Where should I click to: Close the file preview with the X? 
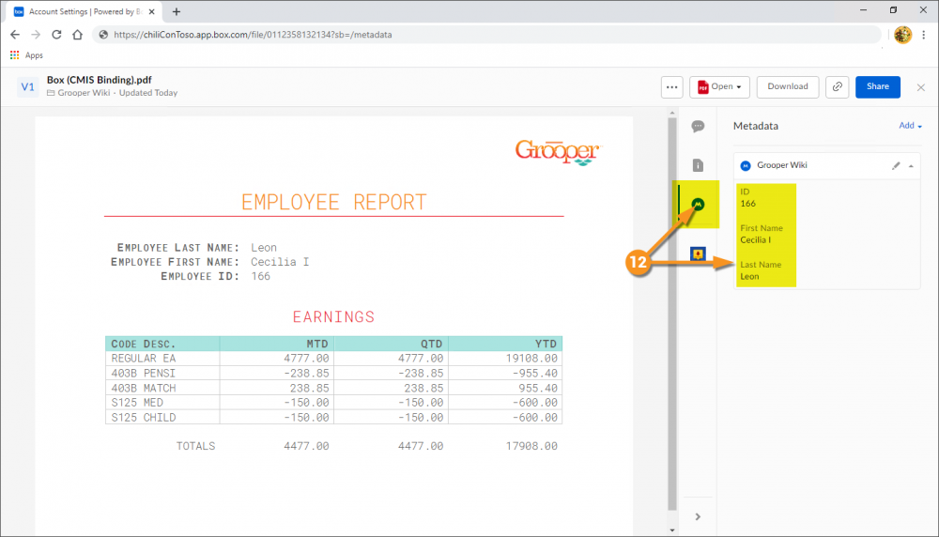pos(920,87)
